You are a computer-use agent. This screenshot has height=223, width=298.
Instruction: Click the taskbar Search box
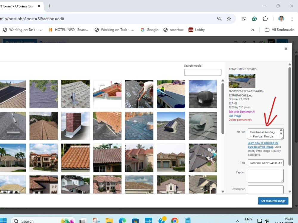point(43,221)
